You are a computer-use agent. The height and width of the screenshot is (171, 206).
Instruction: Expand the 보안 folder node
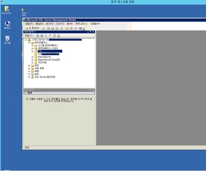click(29, 66)
